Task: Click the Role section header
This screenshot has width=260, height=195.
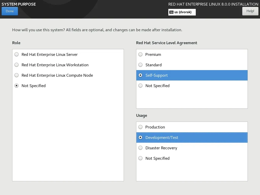Action: (x=16, y=43)
